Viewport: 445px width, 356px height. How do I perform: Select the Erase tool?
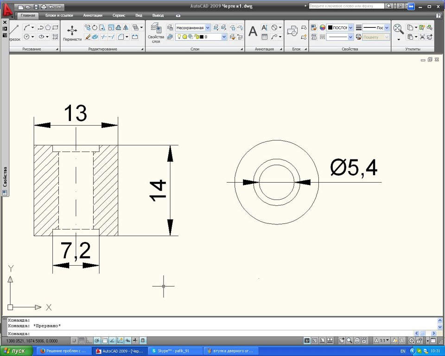[88, 37]
